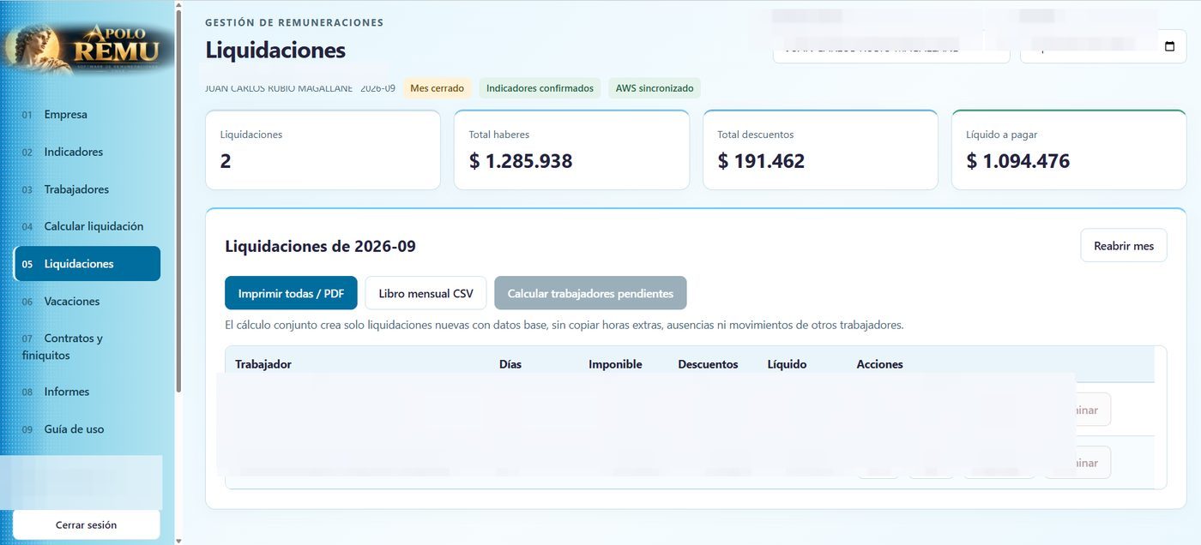Image resolution: width=1201 pixels, height=545 pixels.
Task: Click the Liquidaciones count value 2
Action: coord(226,161)
